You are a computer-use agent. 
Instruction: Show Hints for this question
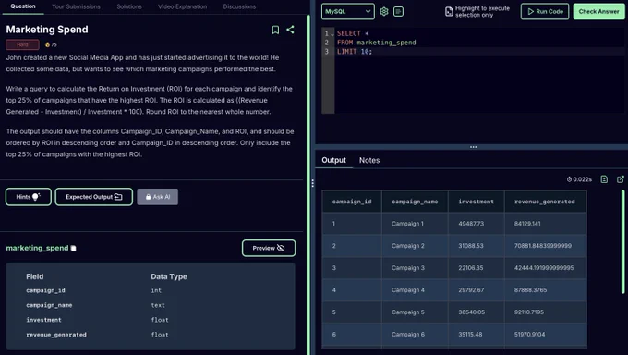tap(29, 197)
